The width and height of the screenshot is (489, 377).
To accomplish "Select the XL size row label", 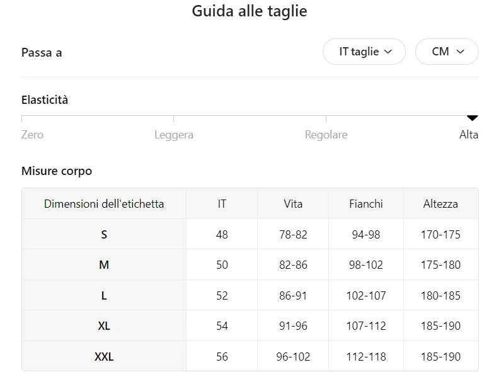I will tap(104, 326).
